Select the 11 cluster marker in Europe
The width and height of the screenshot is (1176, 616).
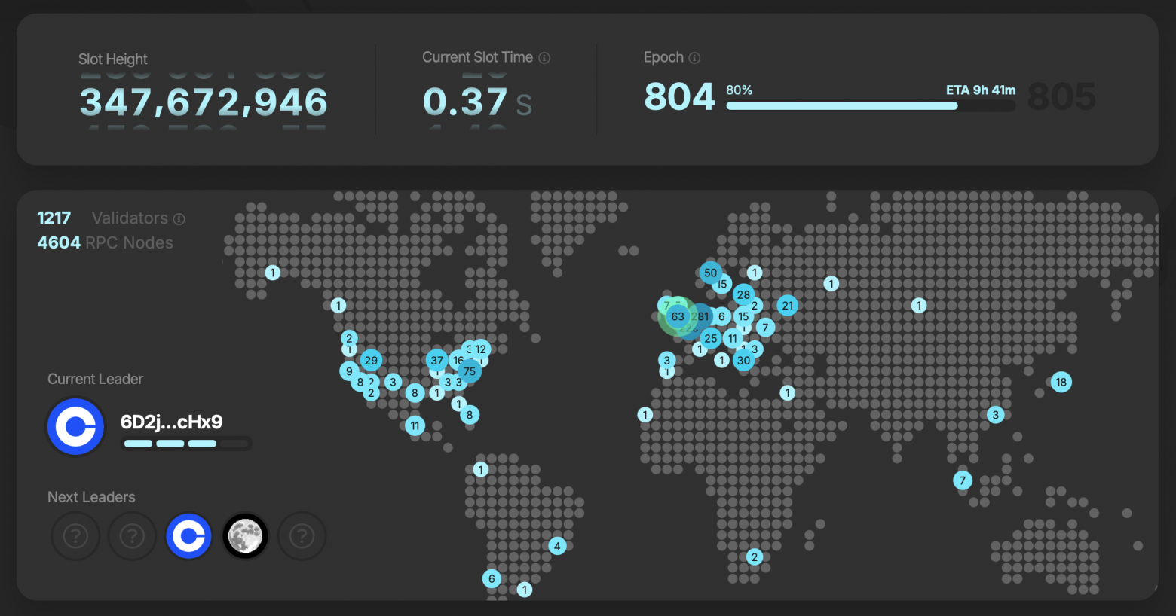pos(733,338)
